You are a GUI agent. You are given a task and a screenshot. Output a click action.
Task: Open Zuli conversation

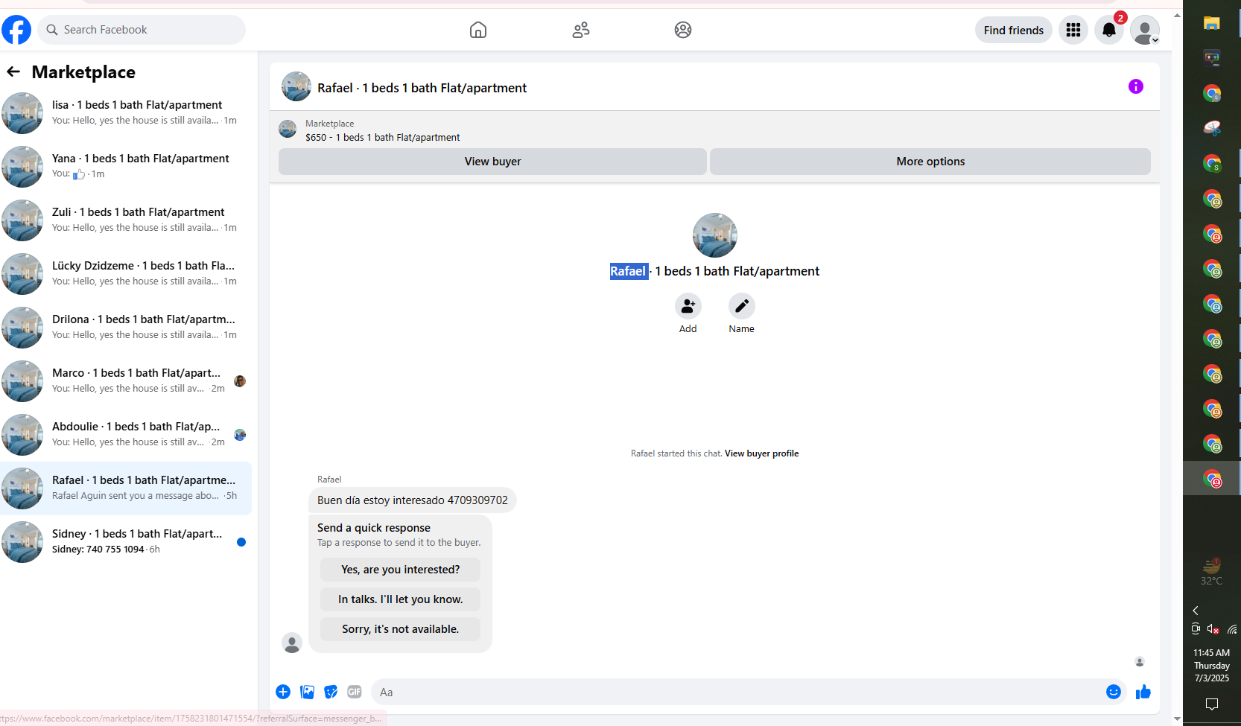pos(126,220)
